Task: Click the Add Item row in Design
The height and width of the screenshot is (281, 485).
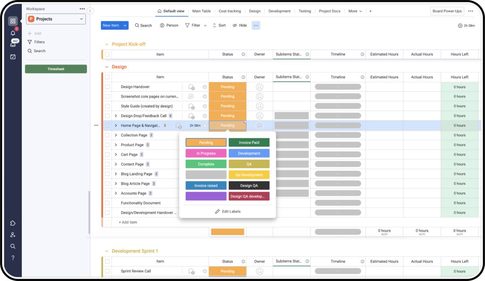Action: 128,222
